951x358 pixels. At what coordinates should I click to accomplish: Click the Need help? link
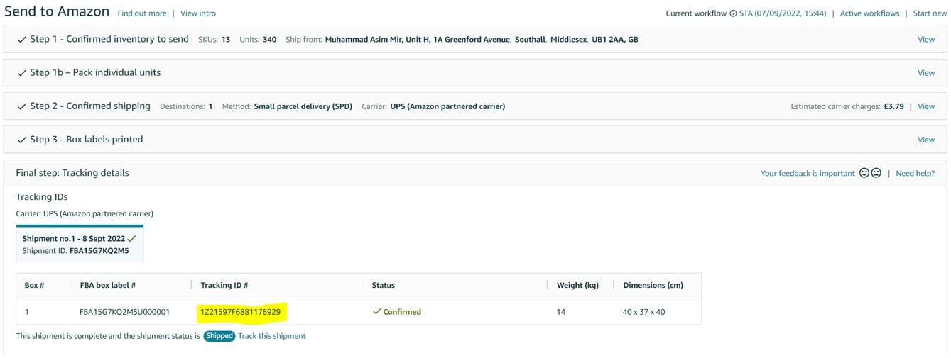[x=915, y=173]
